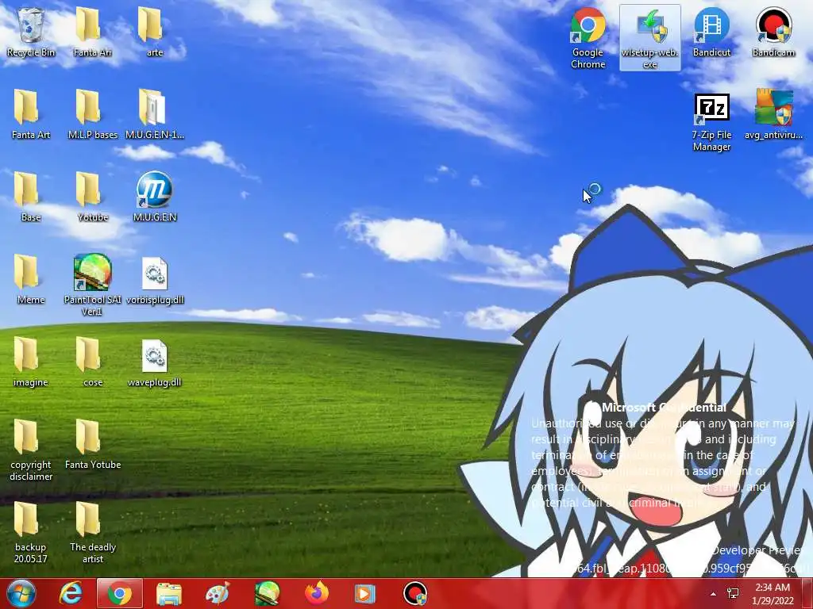Click the Bandicam desktop shortcut
The image size is (813, 609).
click(x=773, y=32)
